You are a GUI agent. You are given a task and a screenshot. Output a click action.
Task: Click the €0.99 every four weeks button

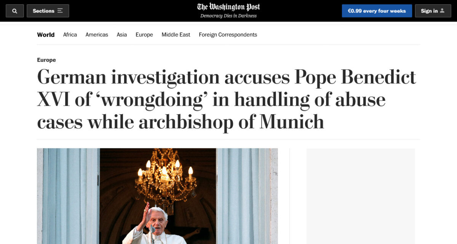(377, 11)
